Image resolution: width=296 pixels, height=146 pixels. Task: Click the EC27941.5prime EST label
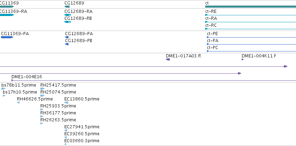pos(82,127)
